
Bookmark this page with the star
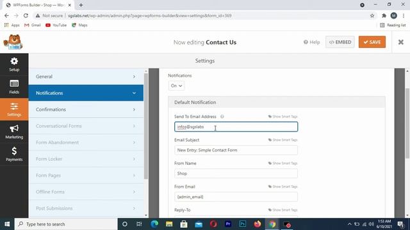372,15
